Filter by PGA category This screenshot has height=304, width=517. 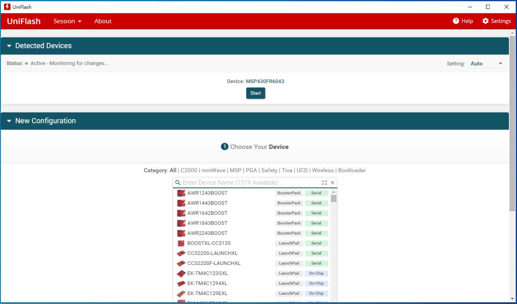[x=251, y=170]
